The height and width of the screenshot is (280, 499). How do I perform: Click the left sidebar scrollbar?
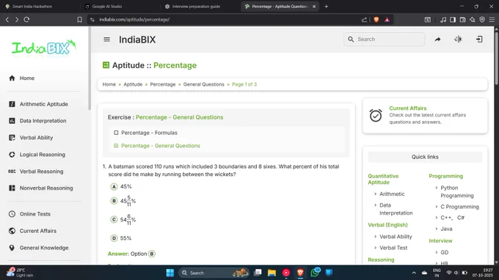pyautogui.click(x=90, y=68)
